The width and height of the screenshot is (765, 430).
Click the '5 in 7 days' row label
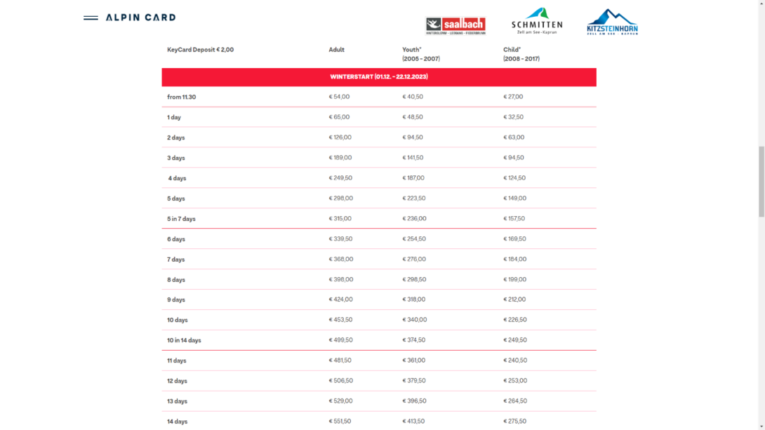pos(182,219)
